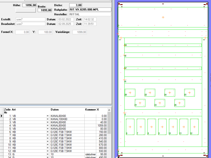Select drive block 6 in the layout
Viewport: 211px width, 158px height.
click(130, 127)
